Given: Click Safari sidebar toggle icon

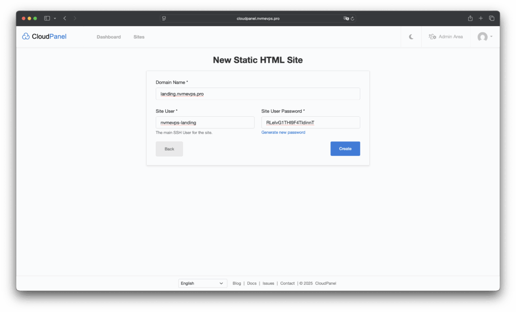Looking at the screenshot, I should pyautogui.click(x=47, y=18).
